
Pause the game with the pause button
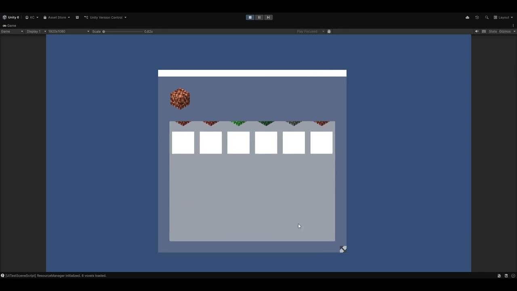(259, 17)
